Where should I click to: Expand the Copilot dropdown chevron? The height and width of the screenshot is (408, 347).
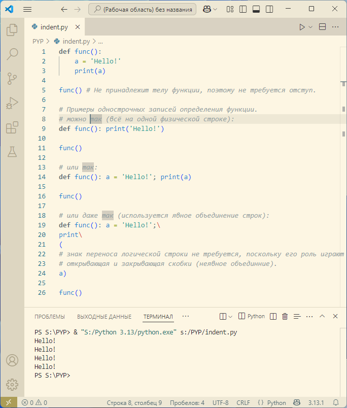pyautogui.click(x=215, y=9)
